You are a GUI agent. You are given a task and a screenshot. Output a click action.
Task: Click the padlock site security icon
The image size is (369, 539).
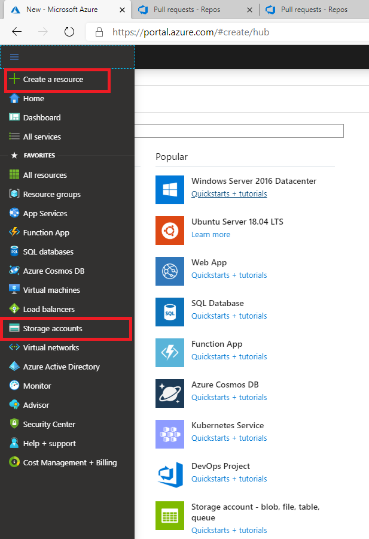pos(99,32)
